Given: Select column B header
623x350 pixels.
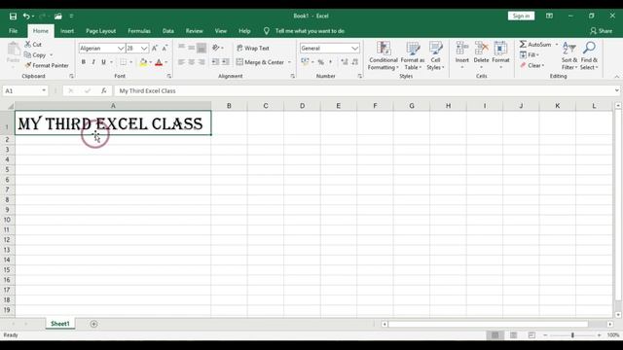Looking at the screenshot, I should (229, 106).
